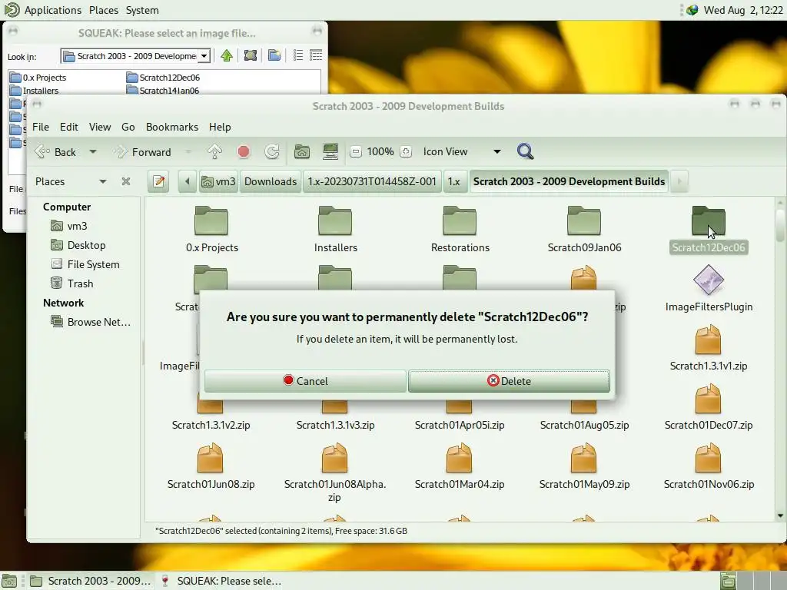Select Scratch1.3.1v1.zip archive icon
This screenshot has height=590, width=787.
click(708, 340)
